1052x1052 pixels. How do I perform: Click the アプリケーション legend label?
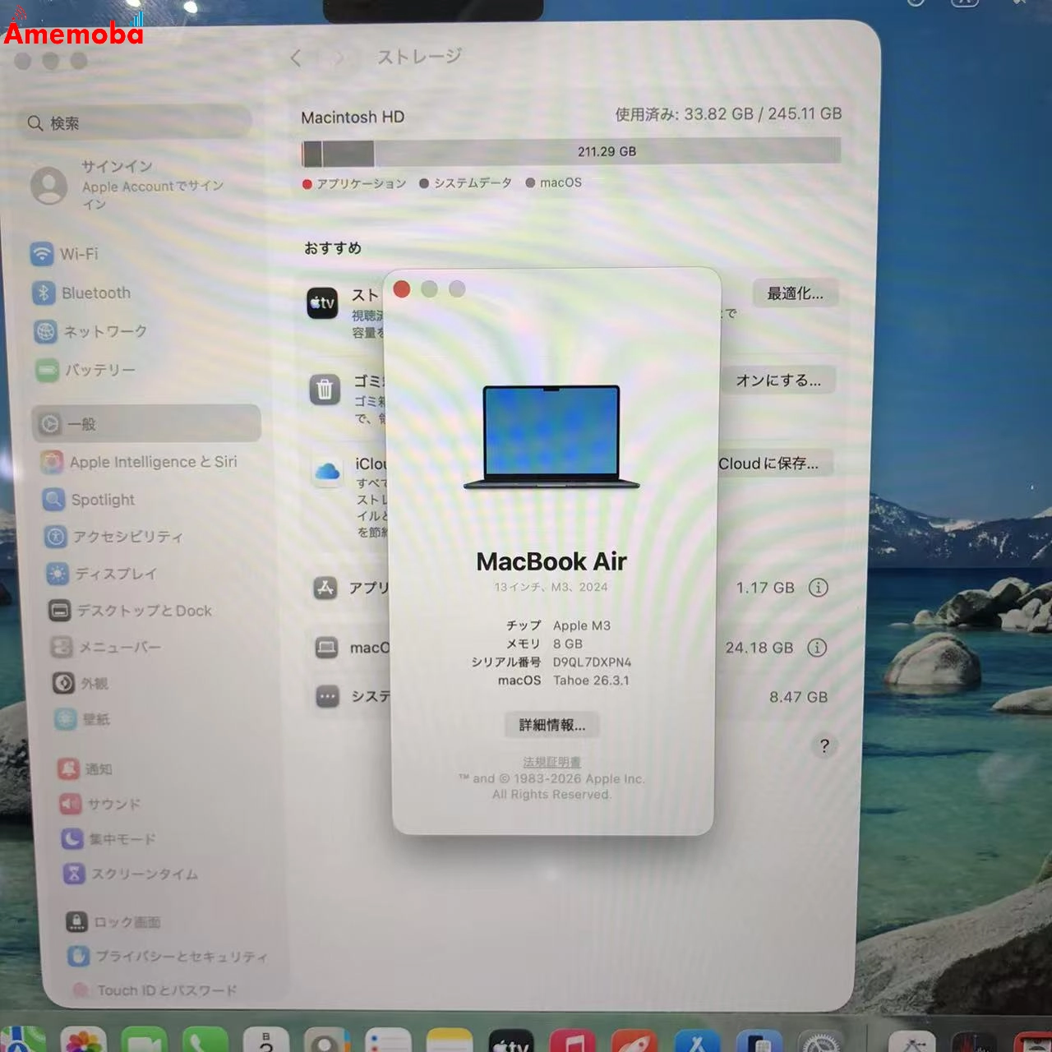(362, 183)
